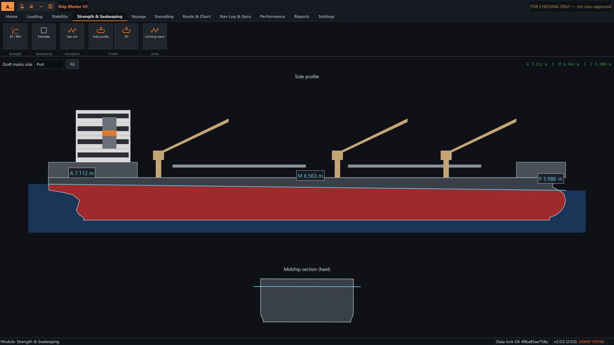Screen dimensions: 614x345
Task: Click the Fit button
Action: 73,64
